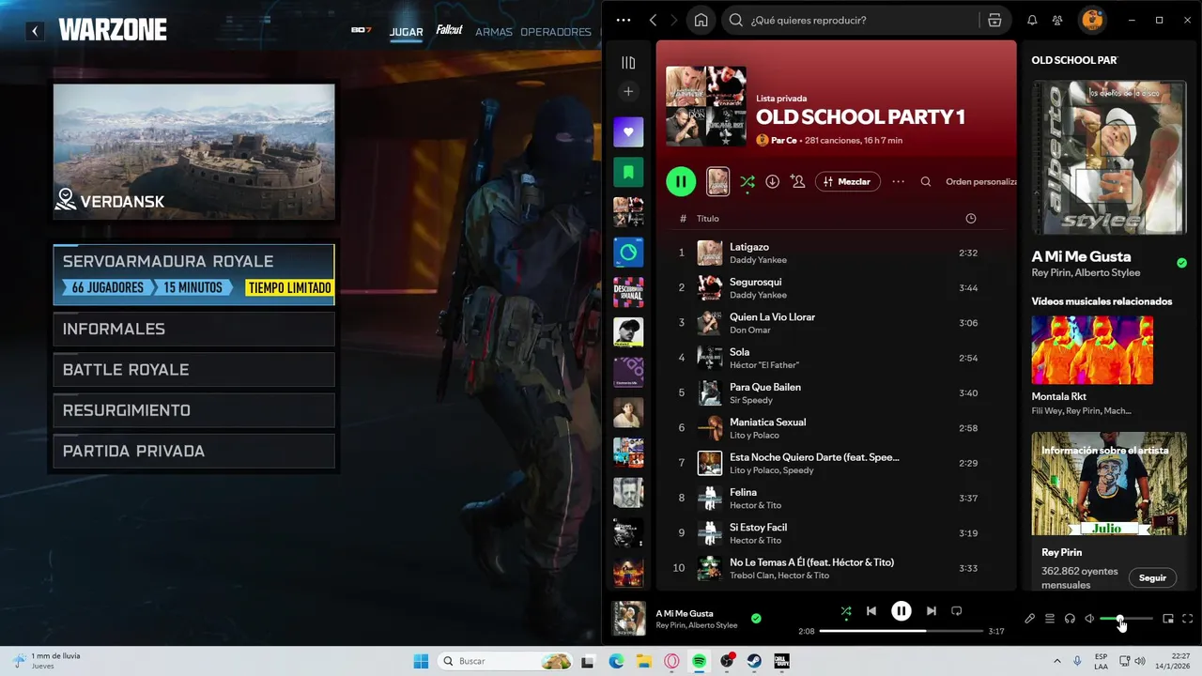Enter Spotify full screen mode
The image size is (1202, 676).
pos(1188,619)
